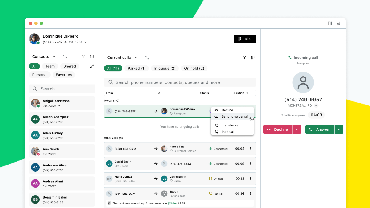Toggle the Team contacts filter
Screen dimensions: 370x208
50,66
